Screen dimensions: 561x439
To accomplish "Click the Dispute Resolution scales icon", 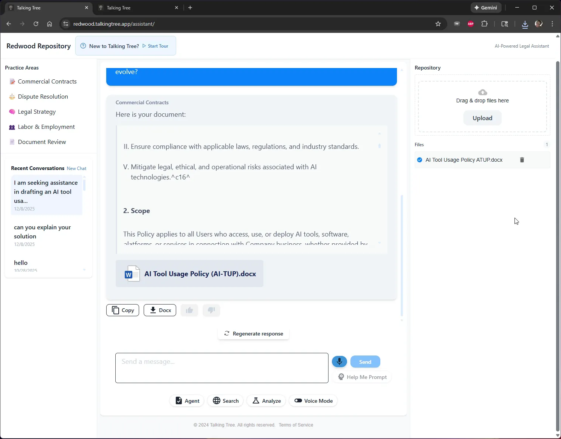I will pos(12,97).
